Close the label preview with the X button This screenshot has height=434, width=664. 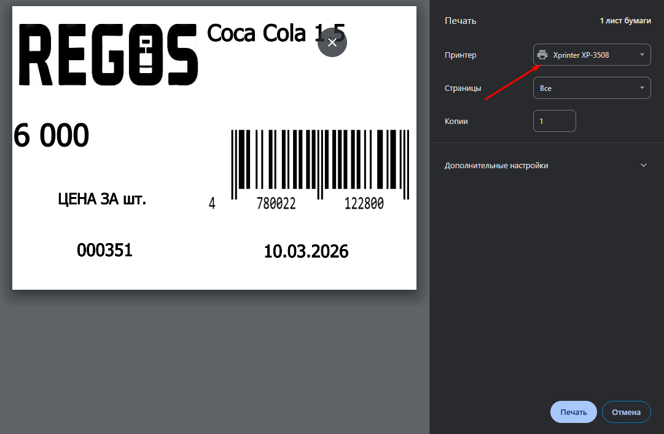click(x=332, y=42)
